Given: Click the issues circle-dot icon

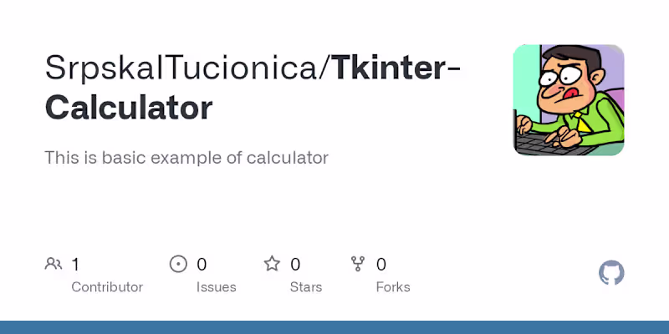Looking at the screenshot, I should coord(178,265).
